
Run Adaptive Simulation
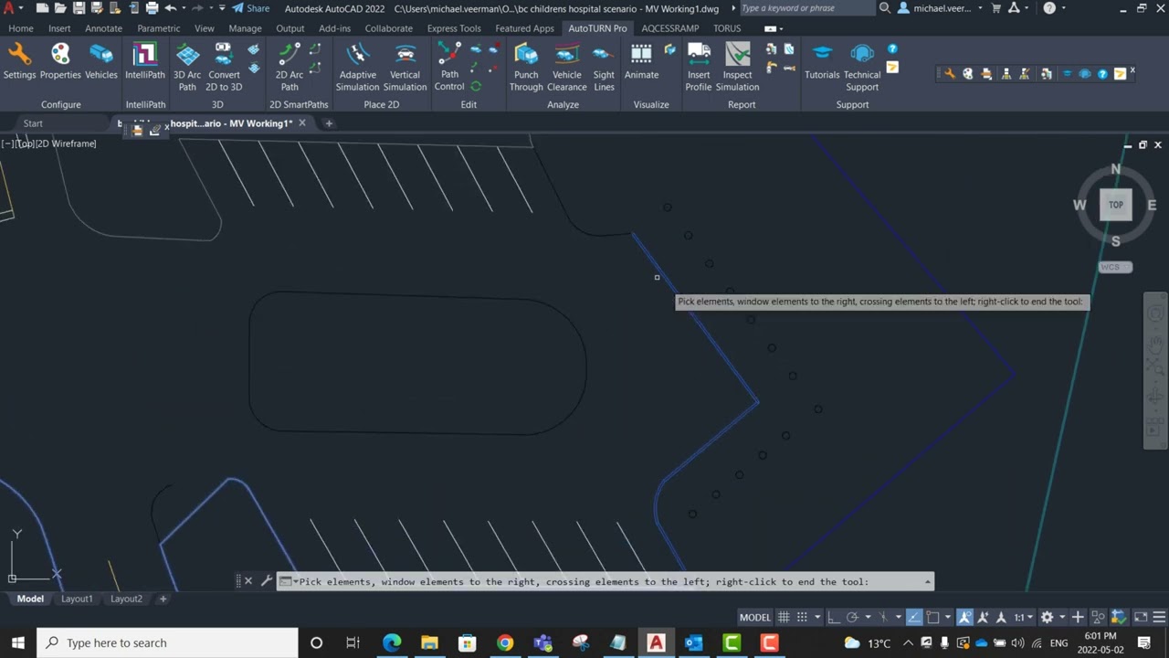[x=357, y=67]
